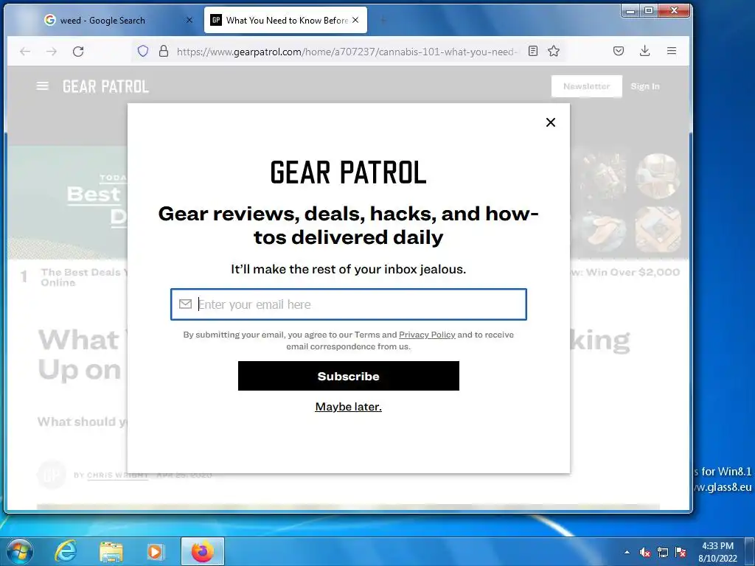This screenshot has width=755, height=566.
Task: Click Google favicon on first tab
Action: coord(49,20)
